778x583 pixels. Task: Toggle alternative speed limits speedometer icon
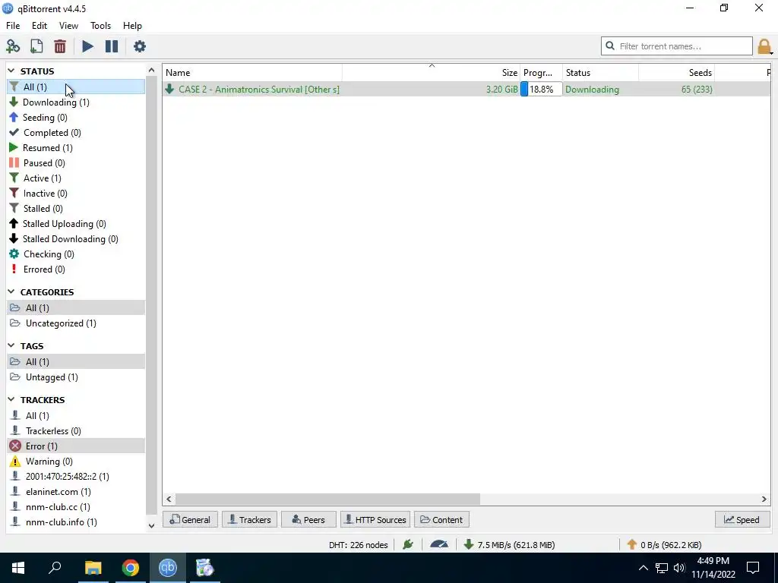(439, 544)
